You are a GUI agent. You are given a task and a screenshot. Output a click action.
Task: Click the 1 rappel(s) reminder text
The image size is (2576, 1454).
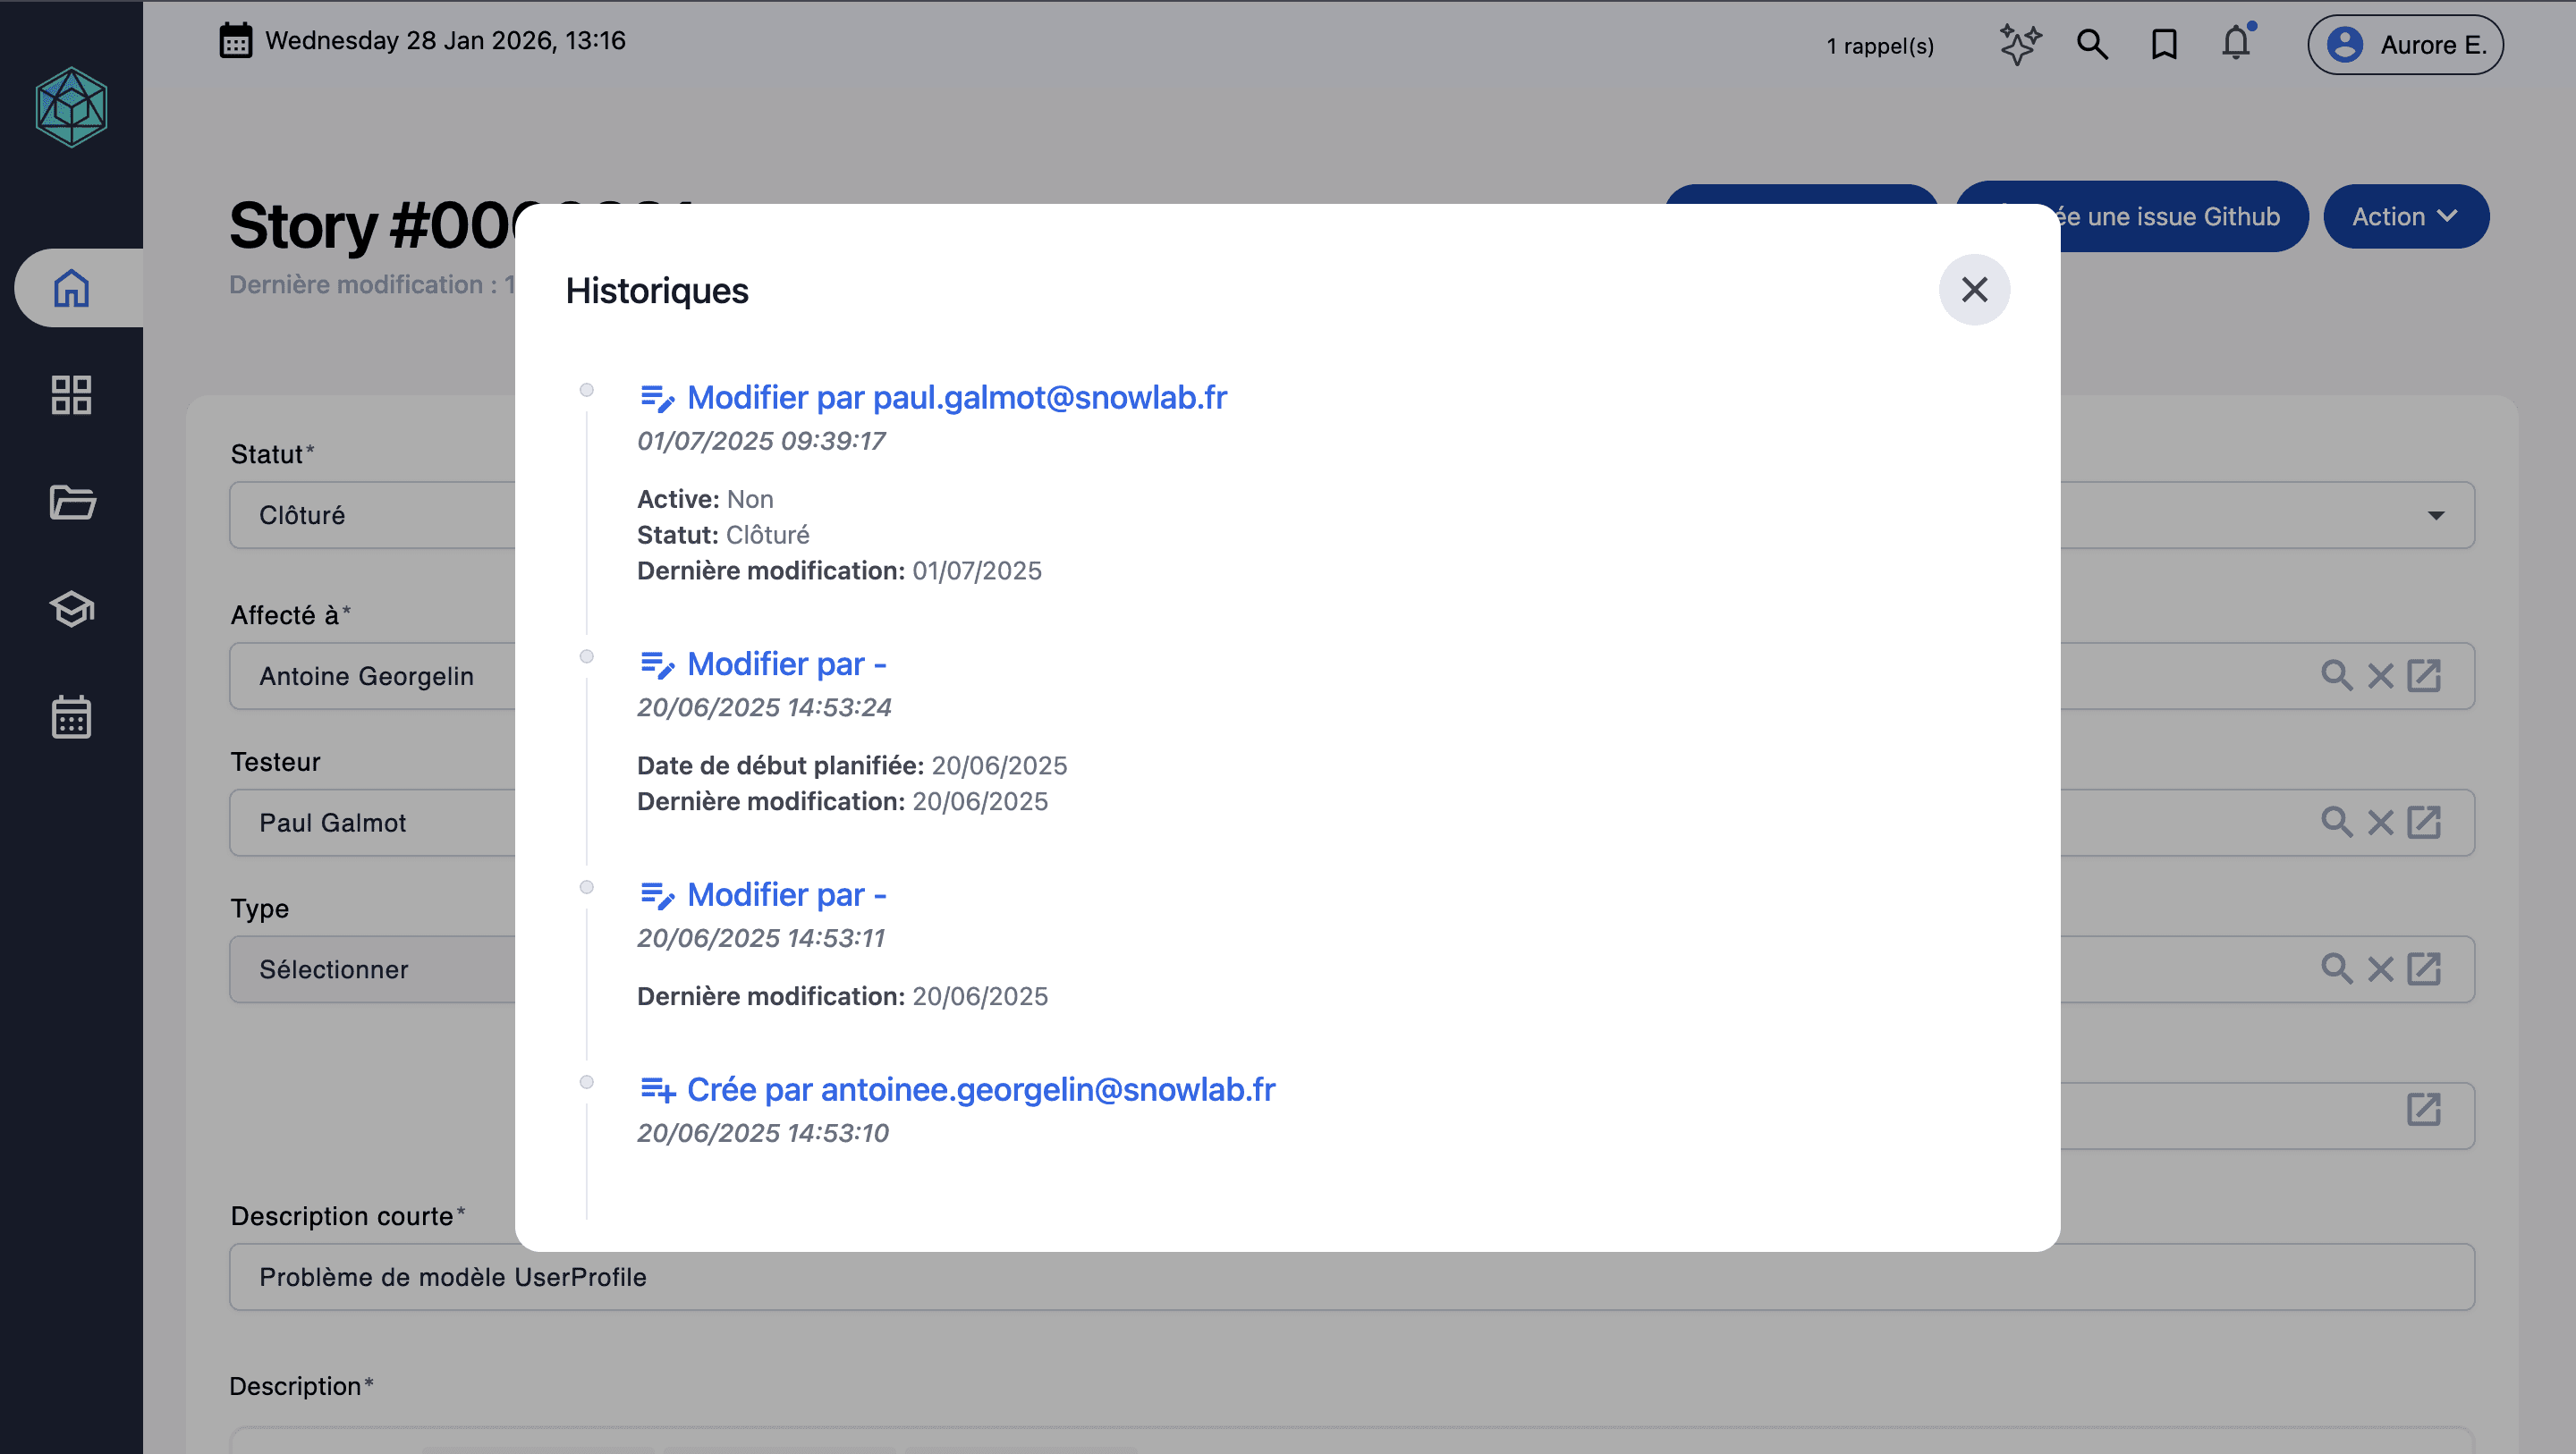1879,46
